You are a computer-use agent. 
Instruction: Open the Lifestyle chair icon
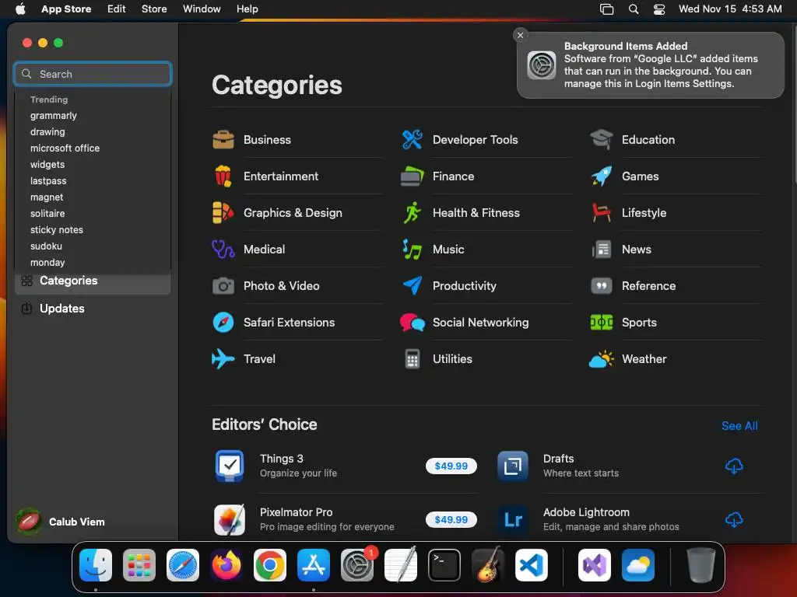[x=602, y=213]
